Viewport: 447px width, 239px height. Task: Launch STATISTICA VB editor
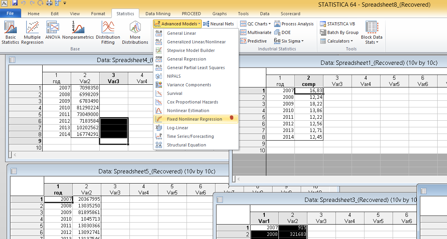(x=337, y=24)
